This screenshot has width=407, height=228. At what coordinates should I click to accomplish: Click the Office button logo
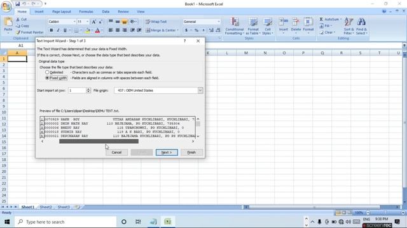click(6, 6)
